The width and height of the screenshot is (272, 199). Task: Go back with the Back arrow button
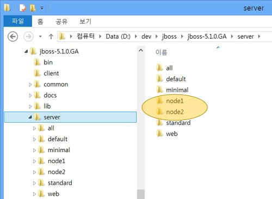(13, 37)
